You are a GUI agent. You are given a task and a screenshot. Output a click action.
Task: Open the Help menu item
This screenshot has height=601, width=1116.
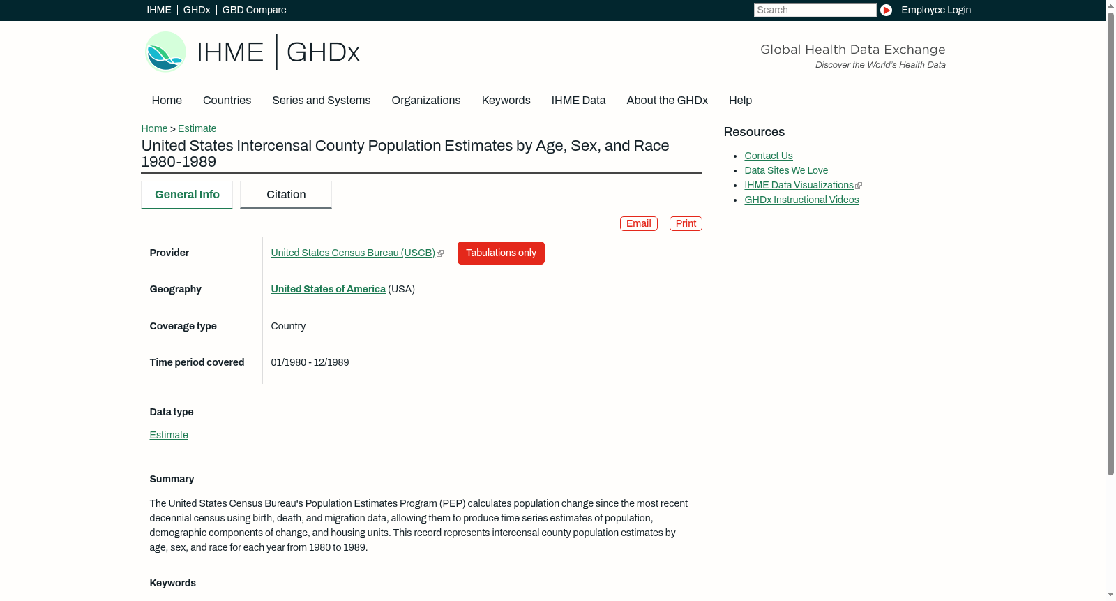(740, 101)
